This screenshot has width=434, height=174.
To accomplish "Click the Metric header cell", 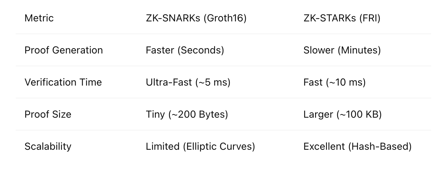I will click(39, 18).
